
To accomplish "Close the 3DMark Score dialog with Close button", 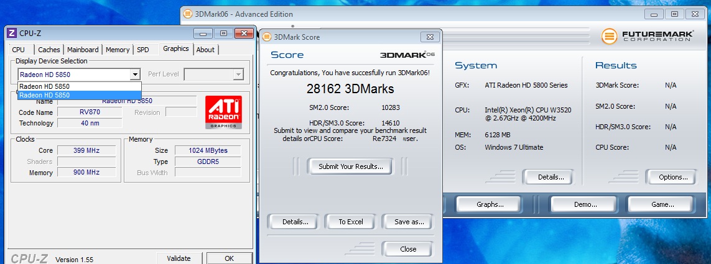I will (408, 249).
